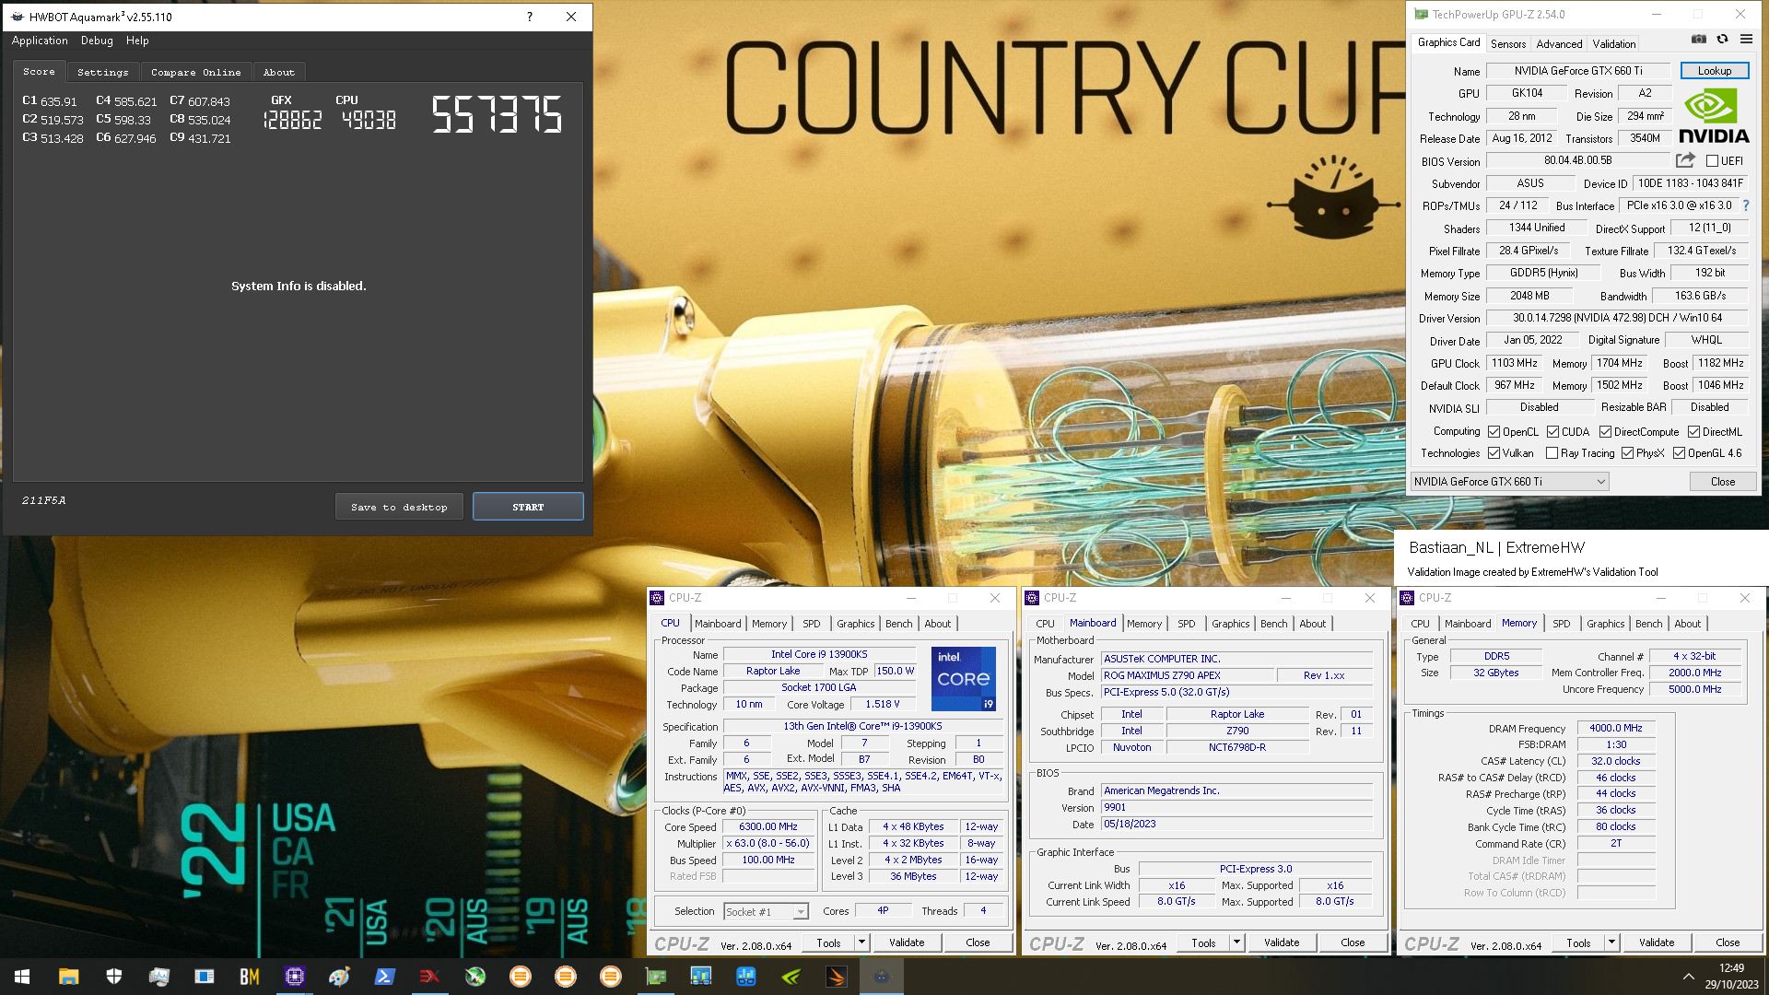Click the Aquamark title bar help question mark

point(530,17)
